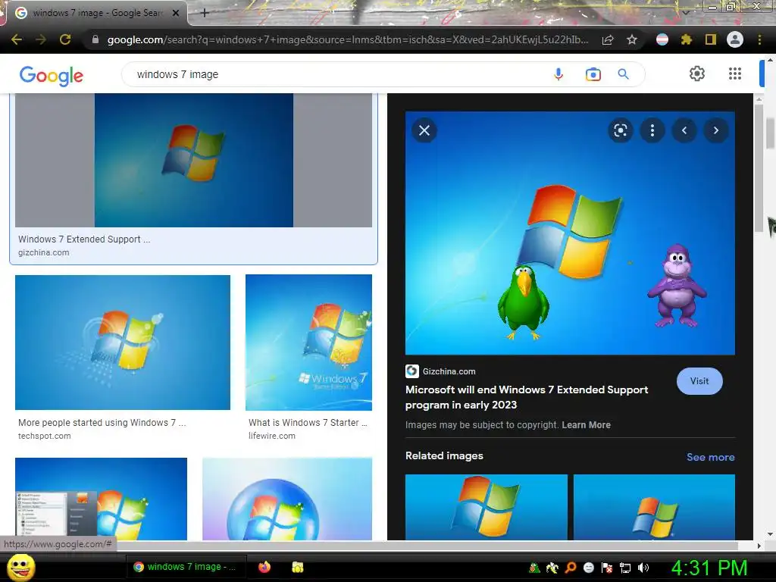Click the preview panel vertical scrollbar
Screen dimensions: 776x582
tap(759, 168)
